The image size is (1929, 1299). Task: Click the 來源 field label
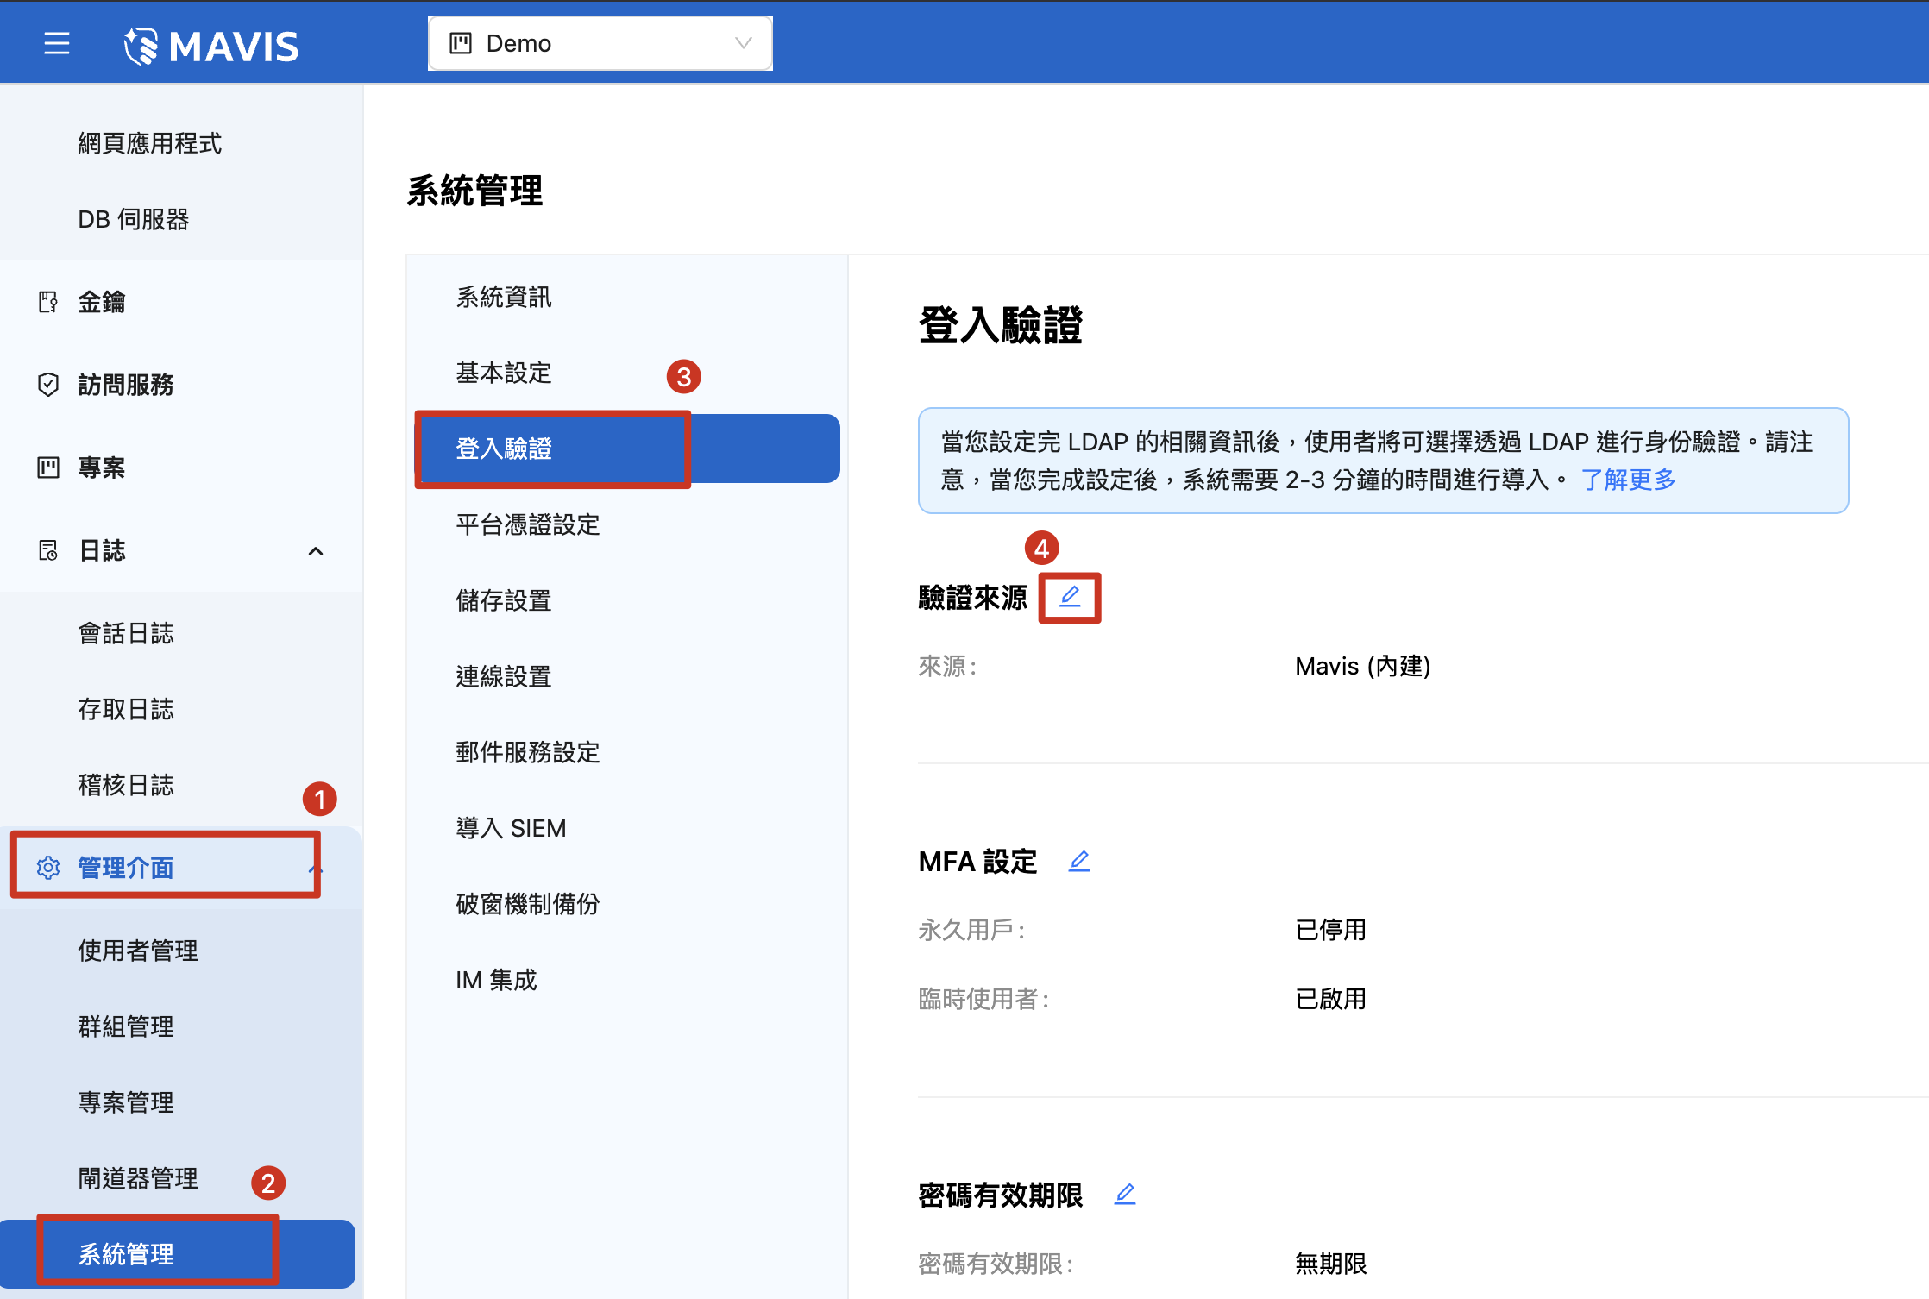tap(948, 667)
